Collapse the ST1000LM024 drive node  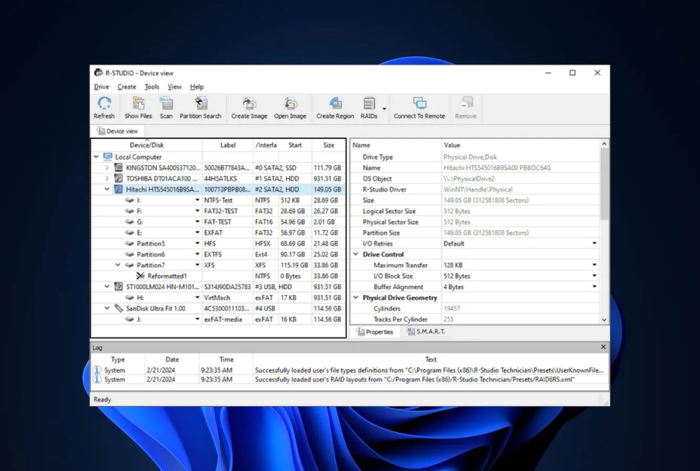click(x=107, y=287)
